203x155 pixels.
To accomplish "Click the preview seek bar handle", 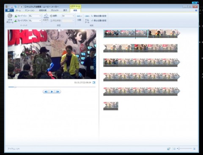I will tap(15, 87).
